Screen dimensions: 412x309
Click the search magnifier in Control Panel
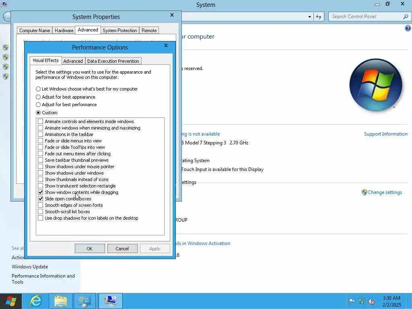406,16
